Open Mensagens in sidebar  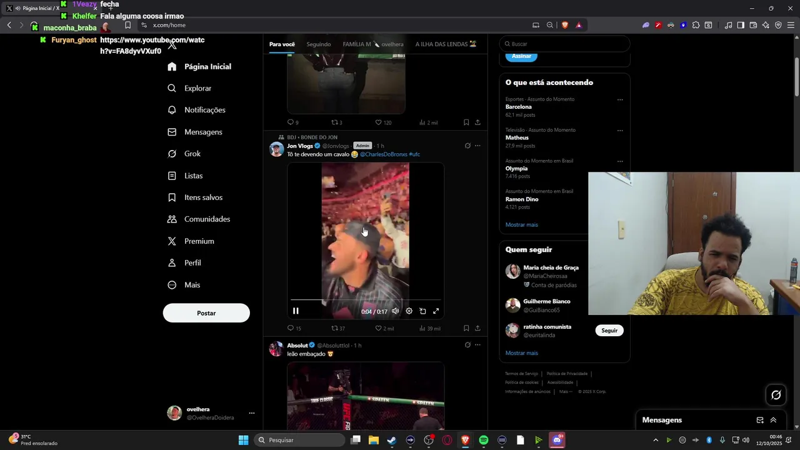[195, 132]
